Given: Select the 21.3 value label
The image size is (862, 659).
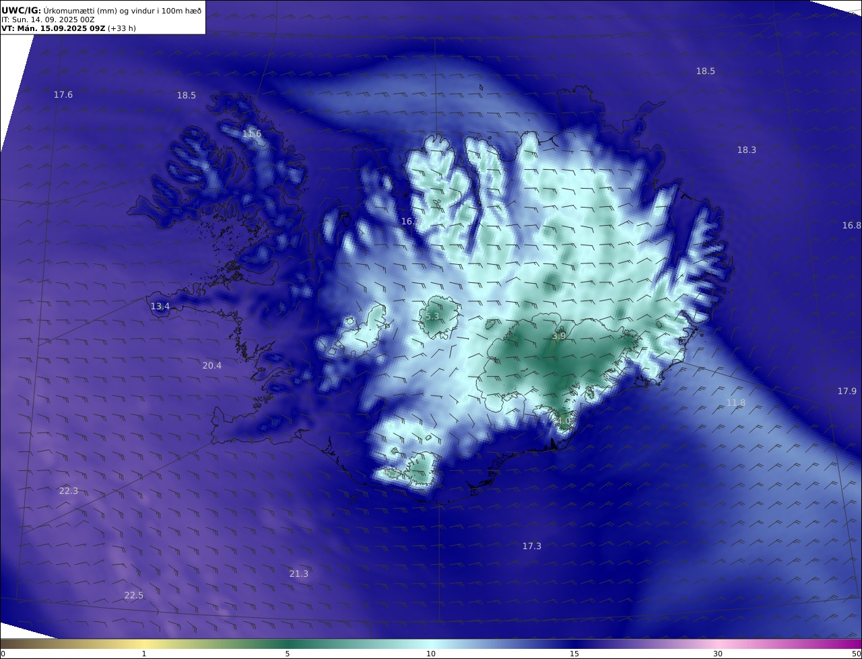Looking at the screenshot, I should (299, 574).
